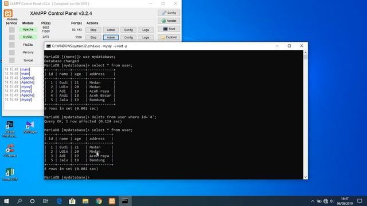Select KMPlayer desktop shortcut

click(30, 127)
